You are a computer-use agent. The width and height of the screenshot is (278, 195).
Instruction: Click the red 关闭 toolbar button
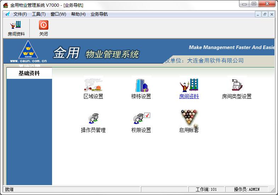44,28
